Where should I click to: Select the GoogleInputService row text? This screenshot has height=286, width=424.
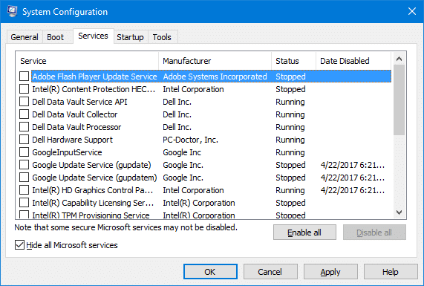(67, 152)
